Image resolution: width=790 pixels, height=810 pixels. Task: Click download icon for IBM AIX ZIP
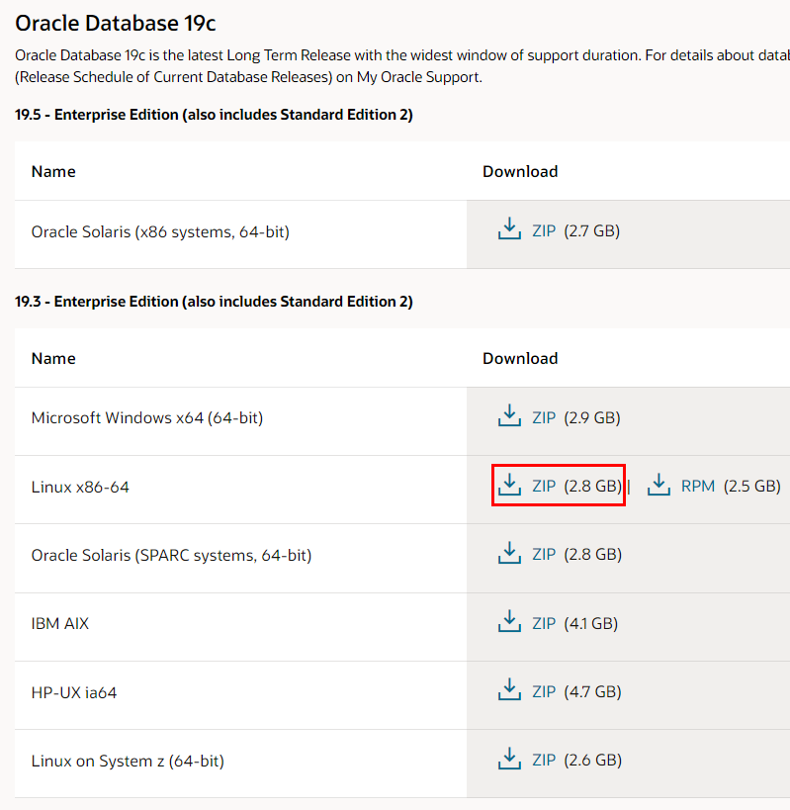click(x=509, y=621)
